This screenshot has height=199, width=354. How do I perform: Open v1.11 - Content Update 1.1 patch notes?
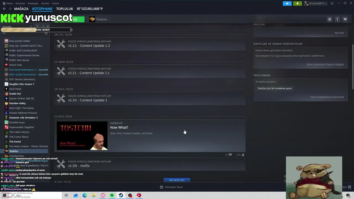click(150, 71)
